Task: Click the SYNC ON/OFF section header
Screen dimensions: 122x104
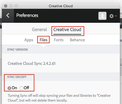Action: (17, 77)
